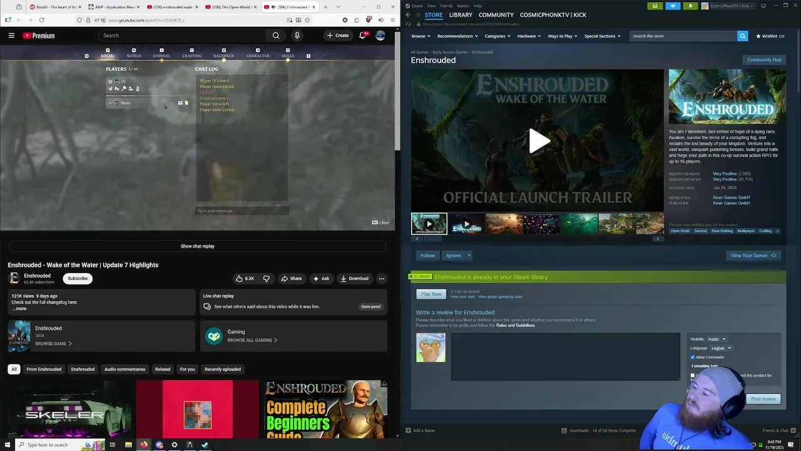Select Recently uploaded filter chip
This screenshot has width=801, height=451.
pyautogui.click(x=222, y=369)
